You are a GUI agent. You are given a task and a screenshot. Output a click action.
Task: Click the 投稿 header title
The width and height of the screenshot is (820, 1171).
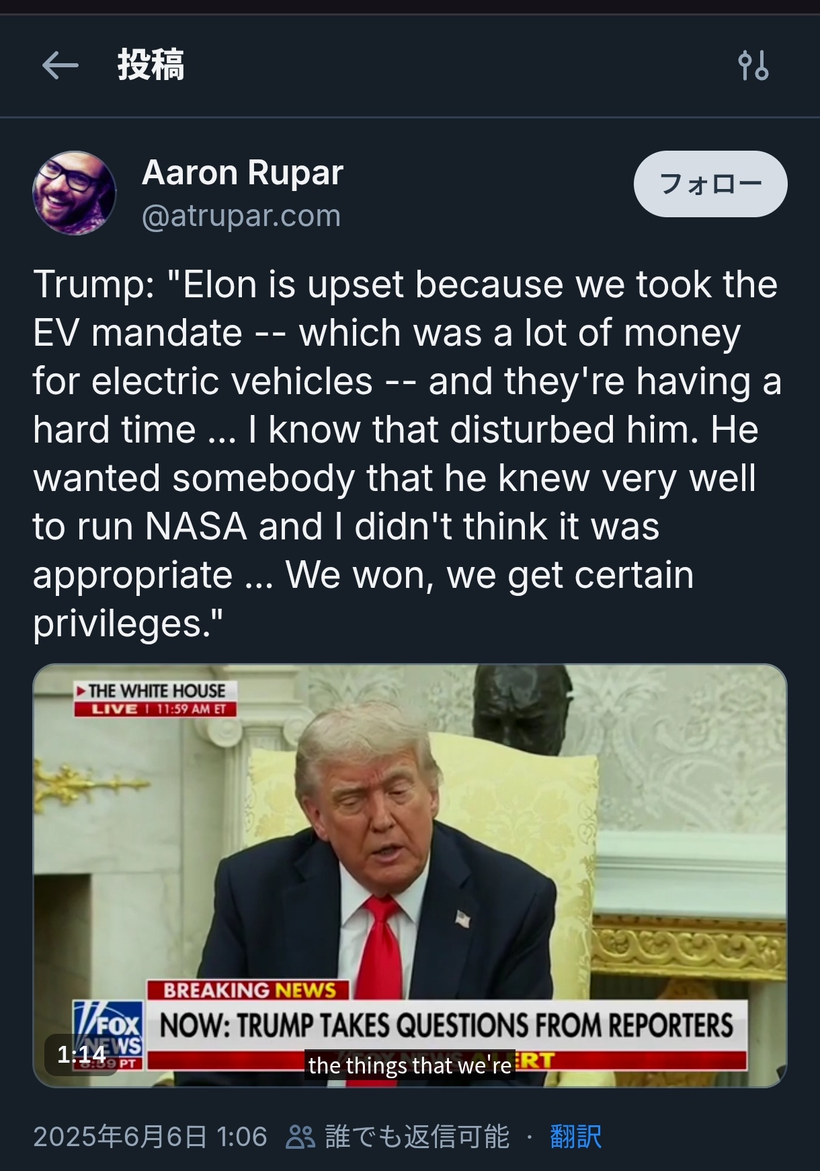[x=151, y=66]
